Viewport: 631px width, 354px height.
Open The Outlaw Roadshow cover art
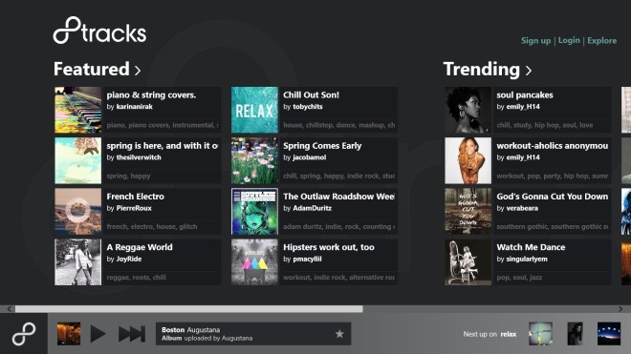pyautogui.click(x=254, y=212)
